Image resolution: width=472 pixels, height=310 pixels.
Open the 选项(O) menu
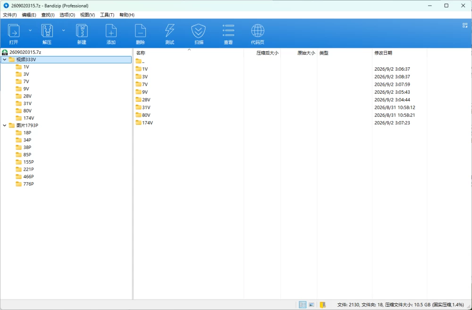pyautogui.click(x=67, y=15)
